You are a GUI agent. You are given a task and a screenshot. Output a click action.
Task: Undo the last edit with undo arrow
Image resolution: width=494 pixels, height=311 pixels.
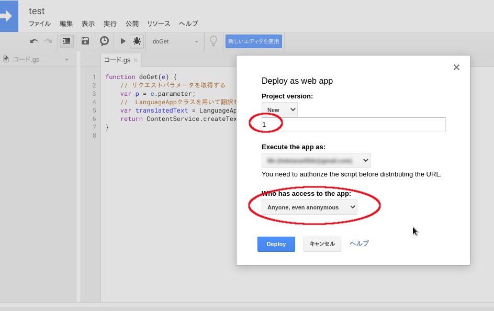[33, 41]
